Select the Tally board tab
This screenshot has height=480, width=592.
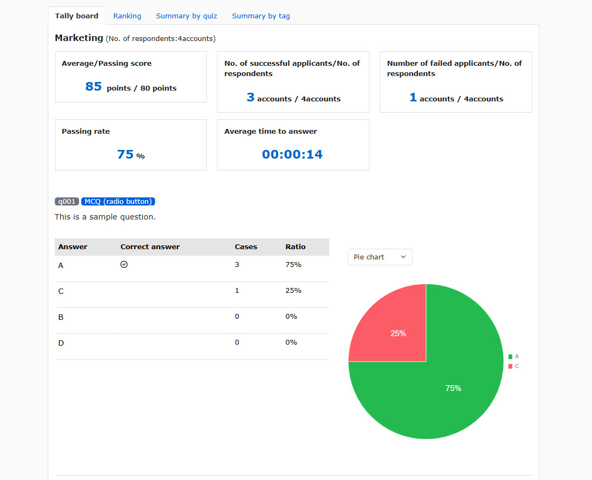(x=77, y=16)
